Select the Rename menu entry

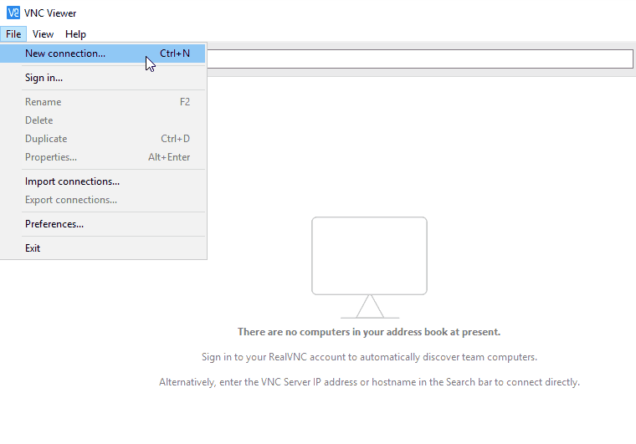103,102
